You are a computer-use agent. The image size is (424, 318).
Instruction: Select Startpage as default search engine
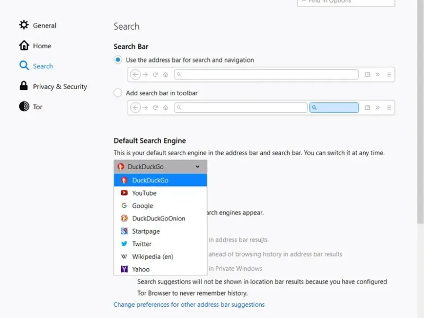[x=146, y=231]
